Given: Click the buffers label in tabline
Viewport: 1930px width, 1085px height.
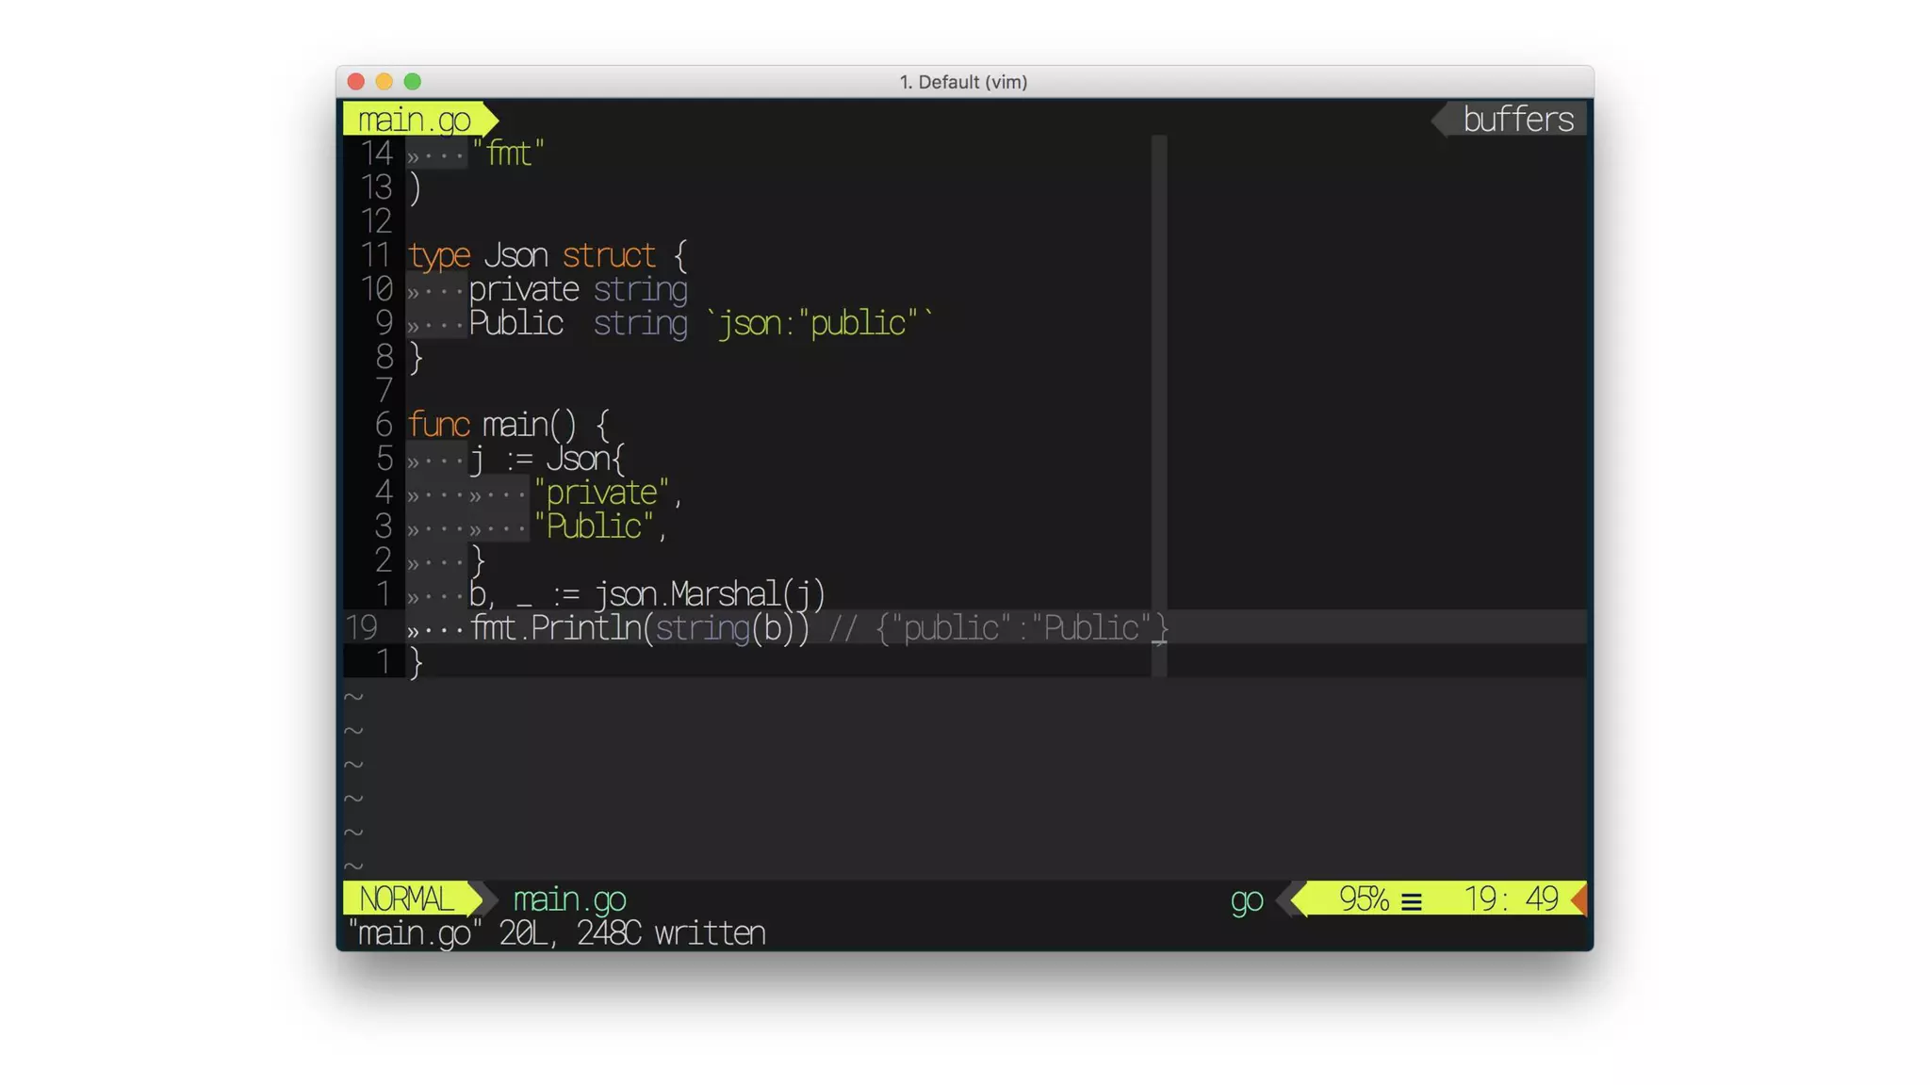Looking at the screenshot, I should point(1517,120).
